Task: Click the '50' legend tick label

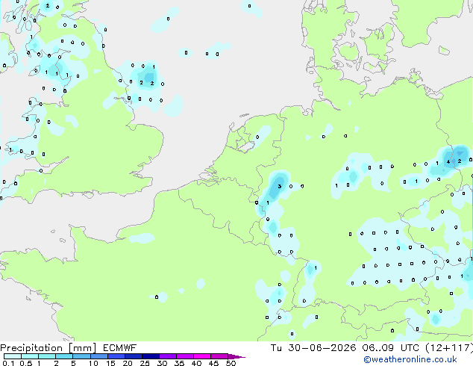Action: (231, 363)
